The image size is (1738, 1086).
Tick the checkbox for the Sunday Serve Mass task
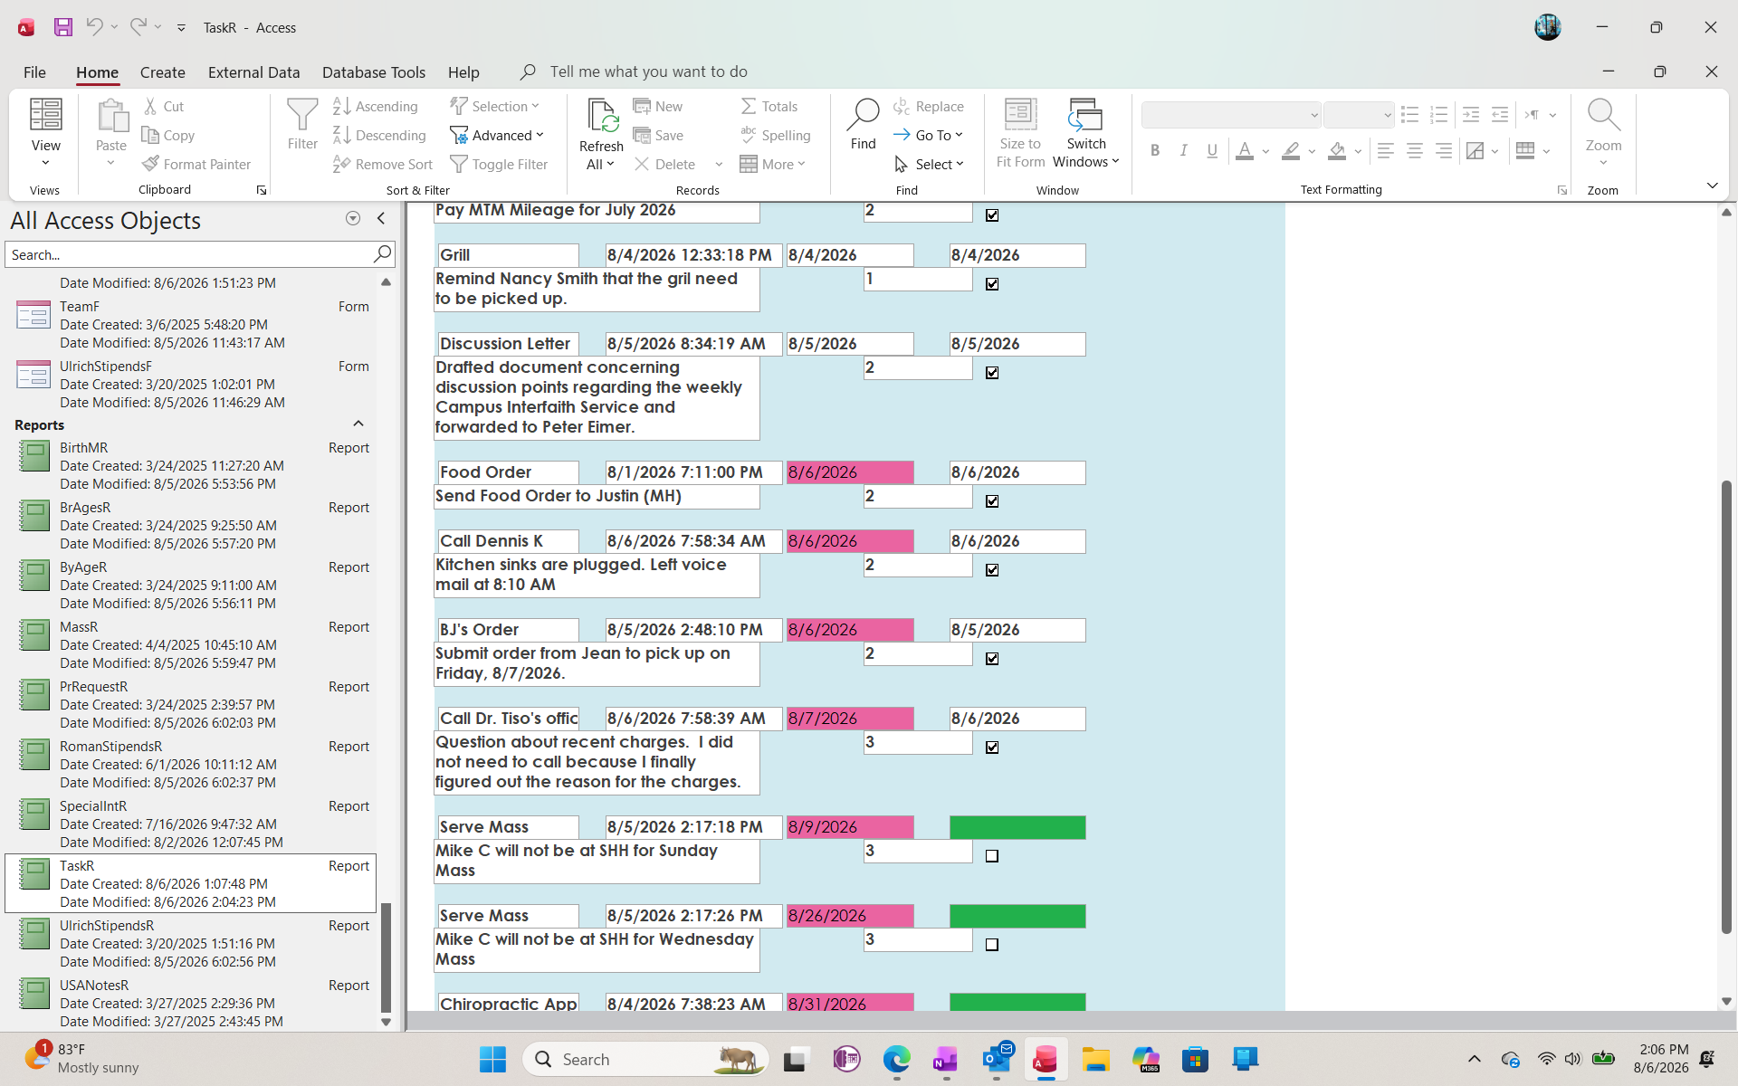(x=992, y=856)
